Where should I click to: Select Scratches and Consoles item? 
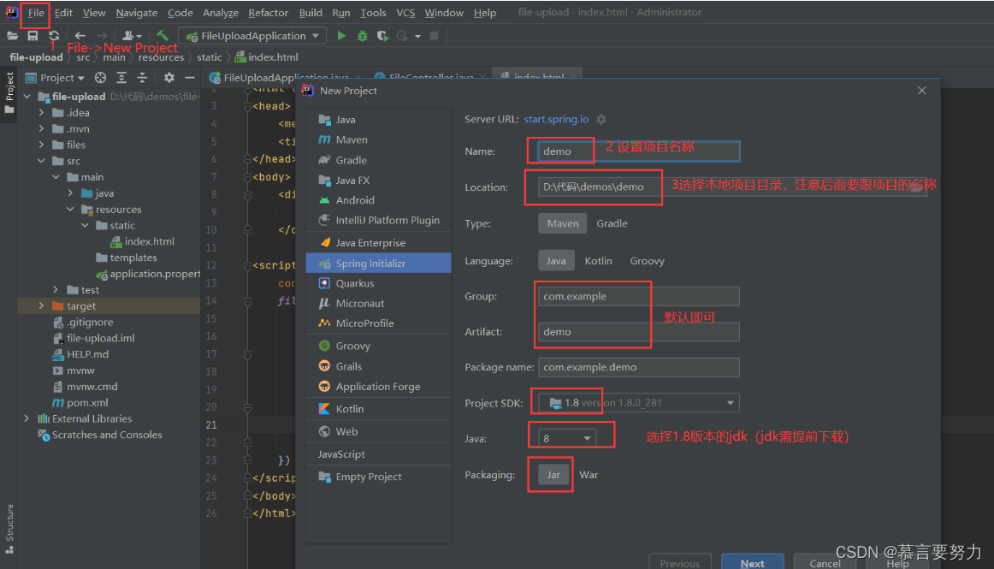click(x=100, y=436)
